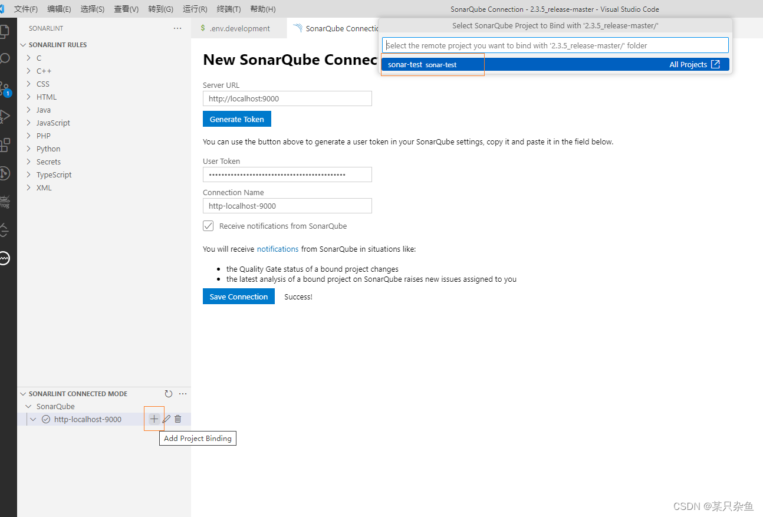Viewport: 763px width, 517px height.
Task: Collapse the SONARLINT RULES section
Action: click(x=24, y=45)
